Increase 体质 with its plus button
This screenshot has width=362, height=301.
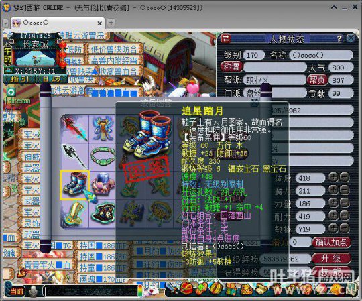333,178
